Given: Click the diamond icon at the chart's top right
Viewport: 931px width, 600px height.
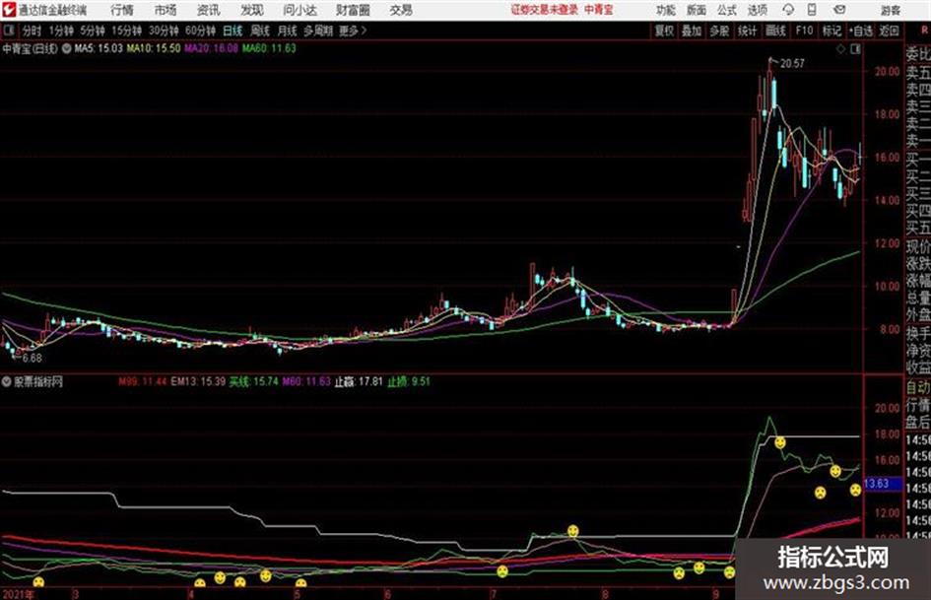Looking at the screenshot, I should coord(840,49).
